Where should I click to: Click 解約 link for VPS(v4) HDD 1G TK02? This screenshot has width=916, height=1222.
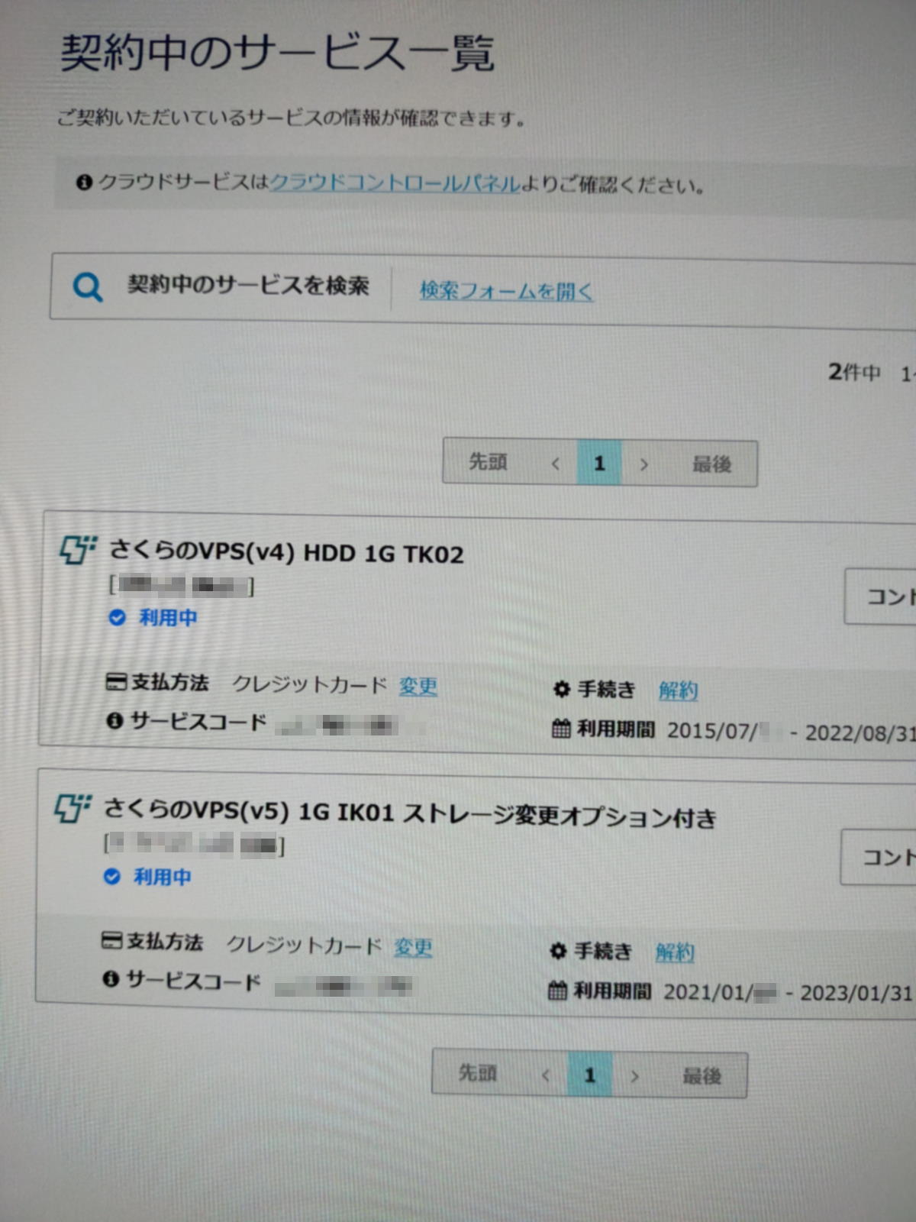[x=678, y=690]
